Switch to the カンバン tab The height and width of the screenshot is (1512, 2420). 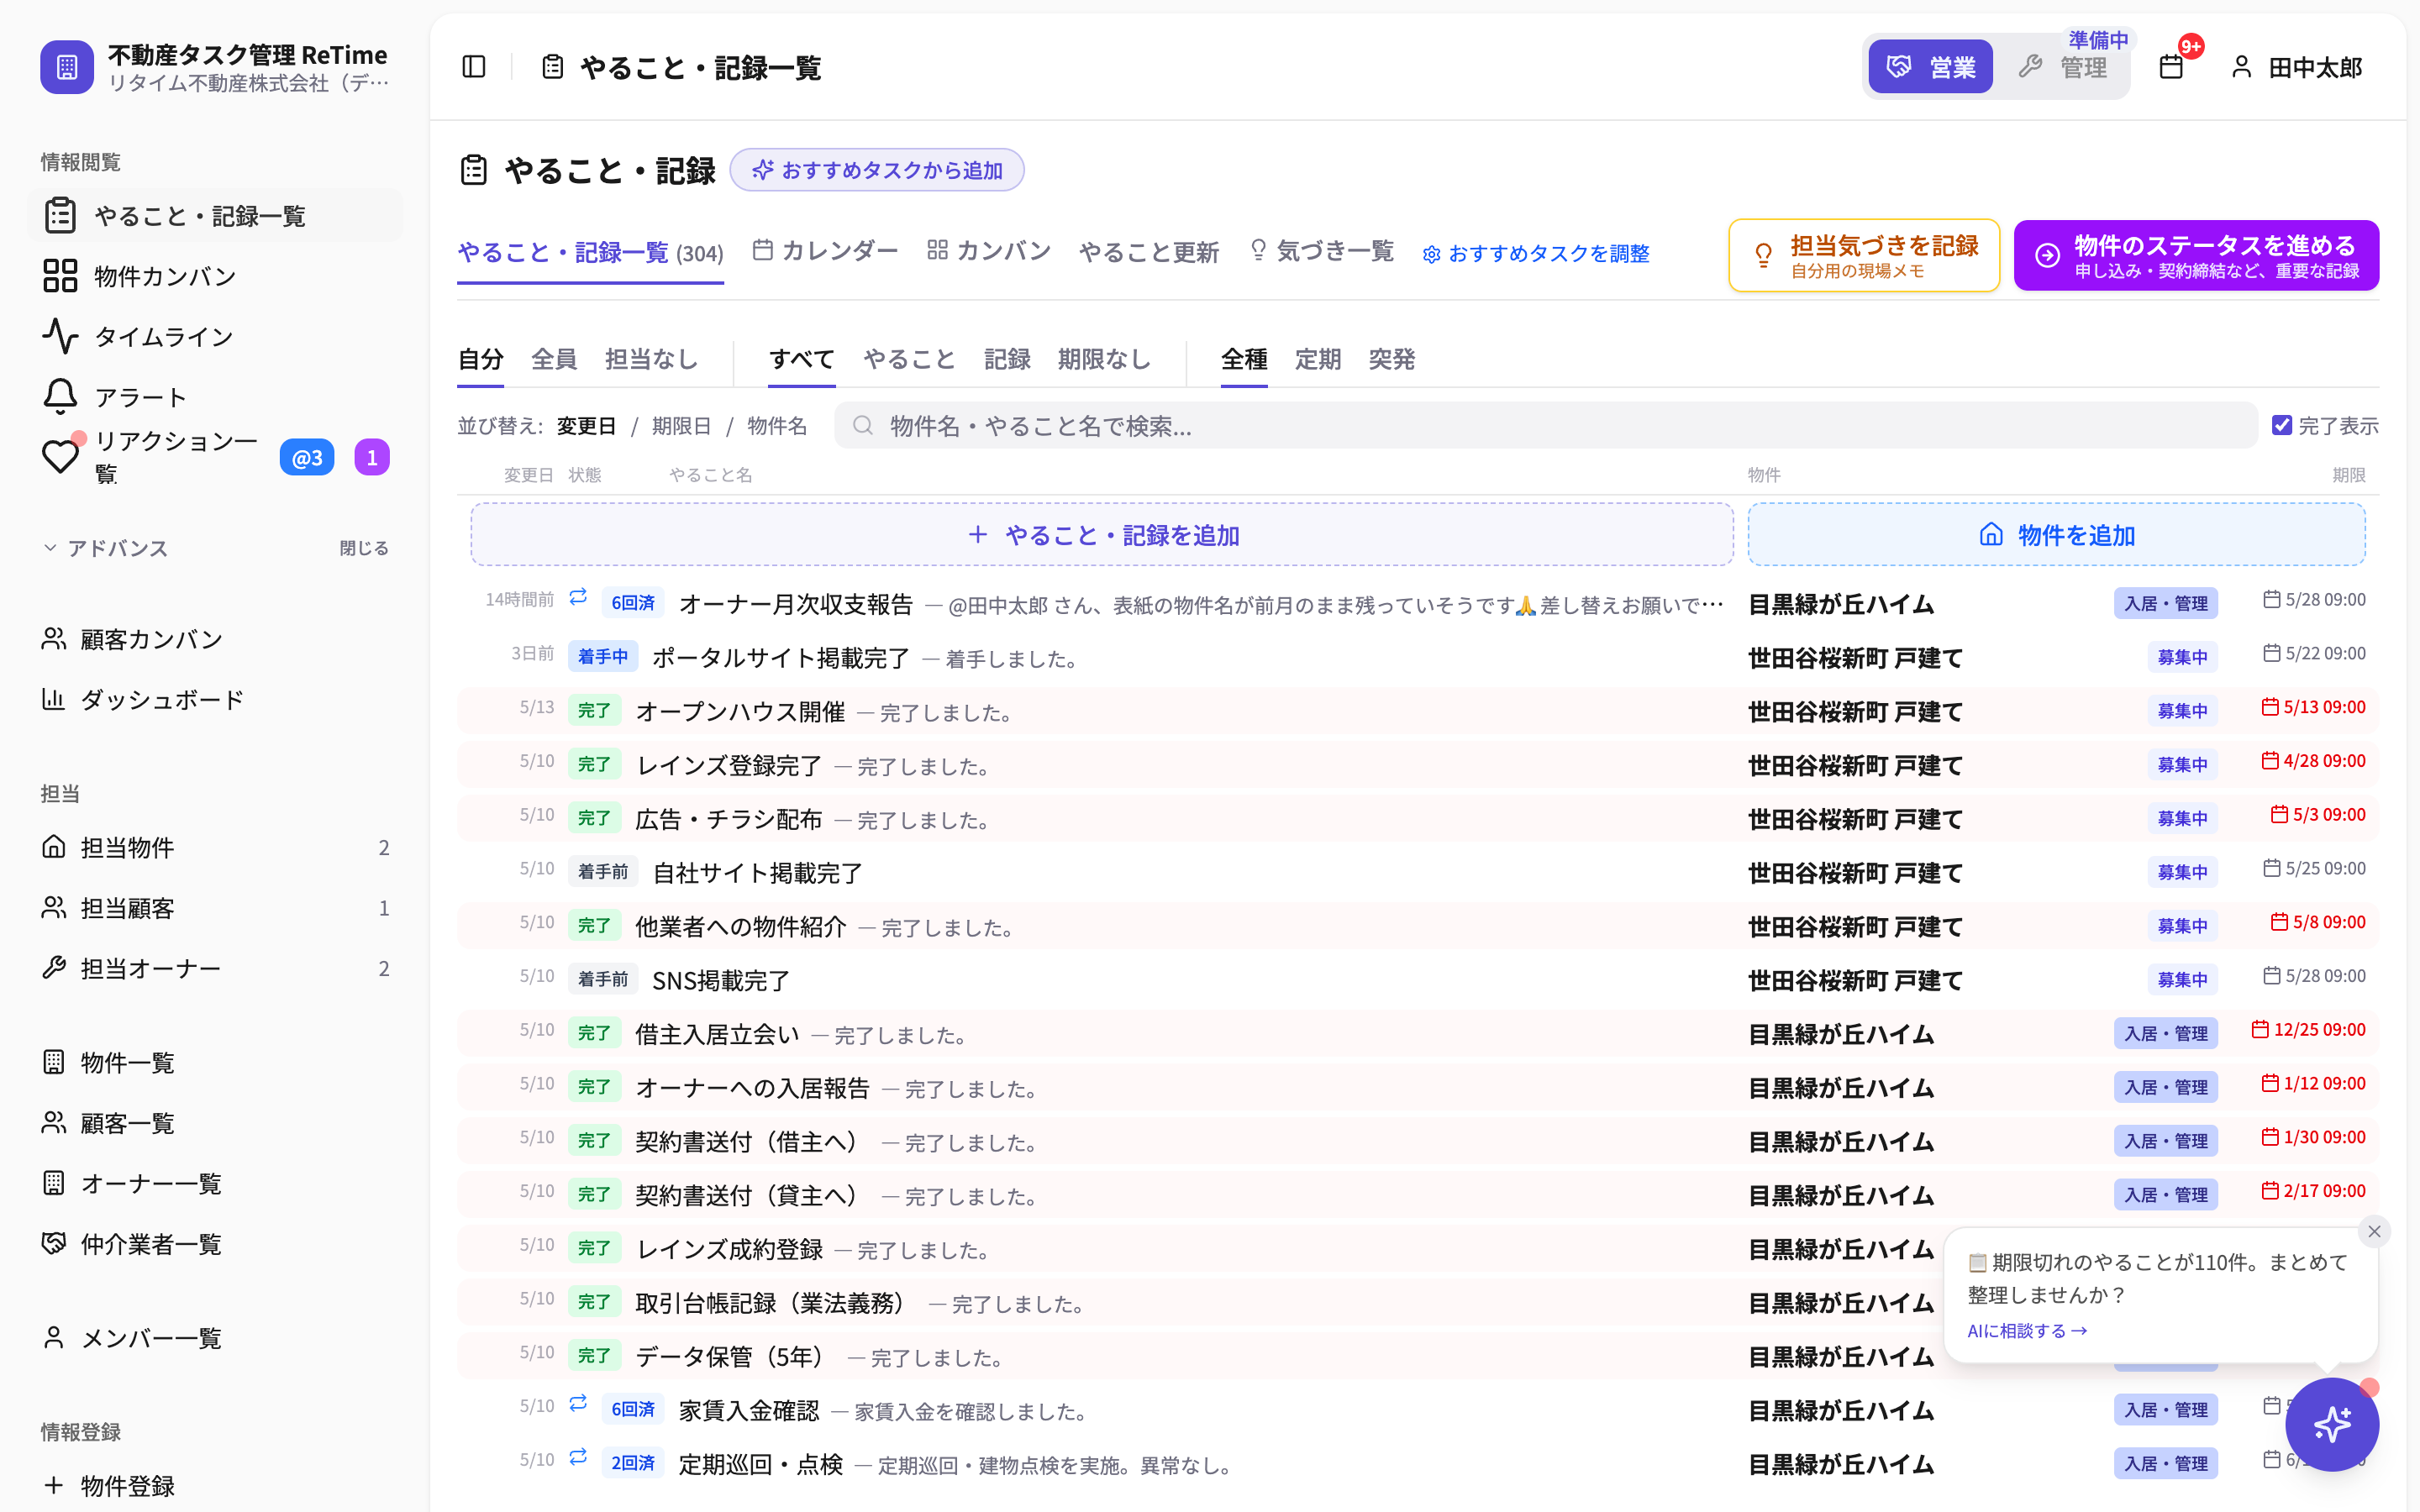coord(989,251)
